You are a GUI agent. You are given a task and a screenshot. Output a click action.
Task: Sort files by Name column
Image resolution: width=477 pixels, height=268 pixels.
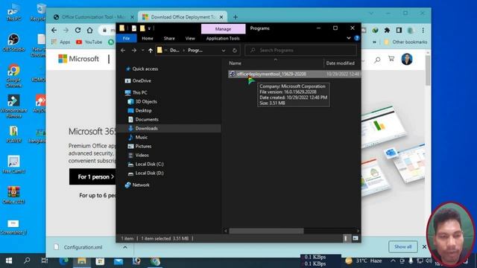tap(236, 63)
